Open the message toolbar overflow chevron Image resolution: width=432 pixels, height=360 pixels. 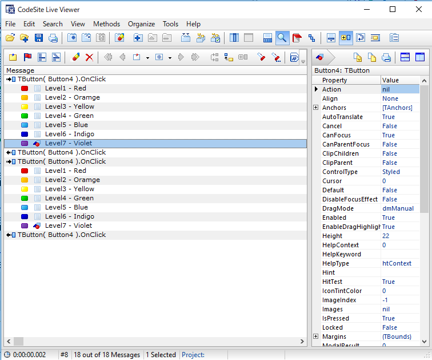pos(303,61)
